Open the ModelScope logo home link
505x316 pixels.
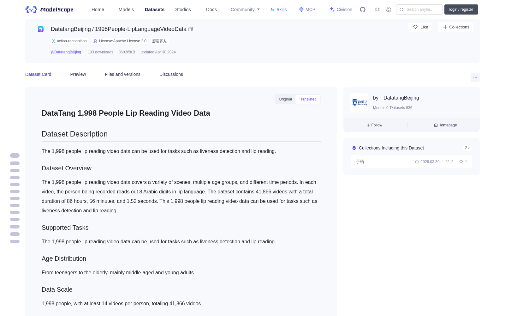[49, 9]
